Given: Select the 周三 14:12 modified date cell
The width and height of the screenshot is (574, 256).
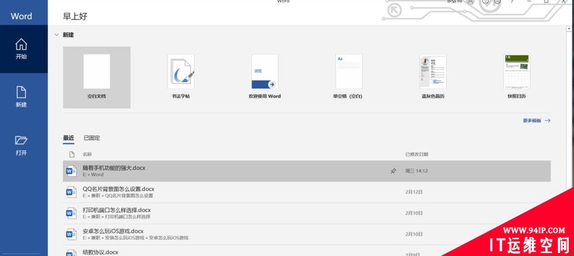Looking at the screenshot, I should click(x=417, y=171).
